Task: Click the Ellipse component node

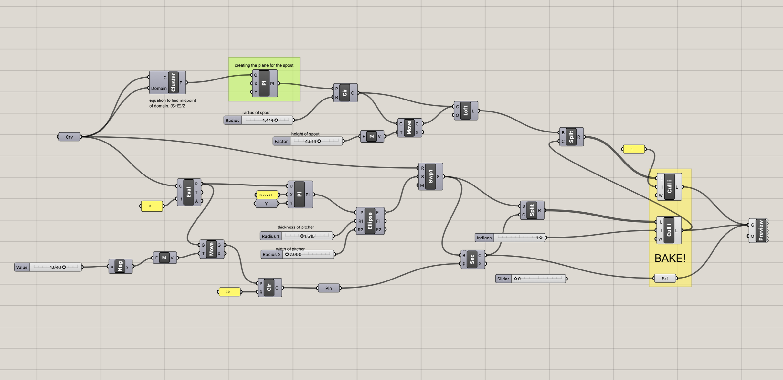Action: pyautogui.click(x=370, y=221)
